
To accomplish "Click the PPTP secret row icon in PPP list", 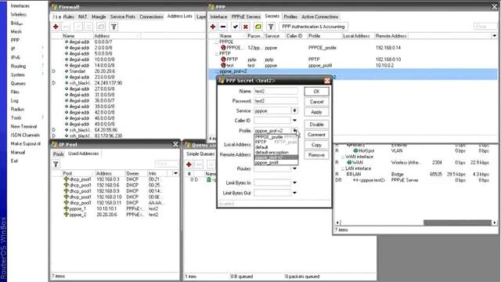I will click(x=223, y=60).
